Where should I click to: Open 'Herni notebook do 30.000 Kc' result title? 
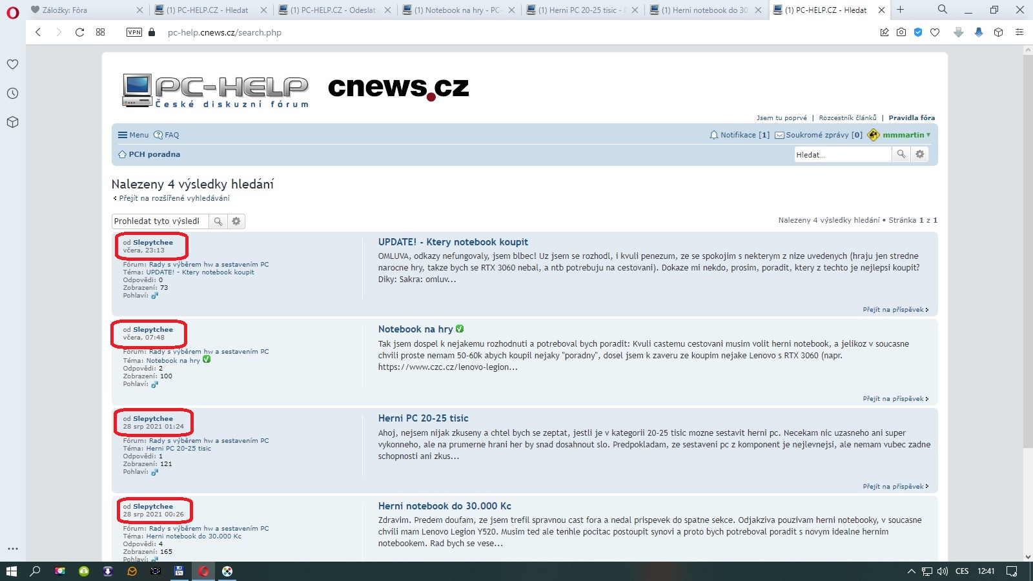[x=445, y=506]
